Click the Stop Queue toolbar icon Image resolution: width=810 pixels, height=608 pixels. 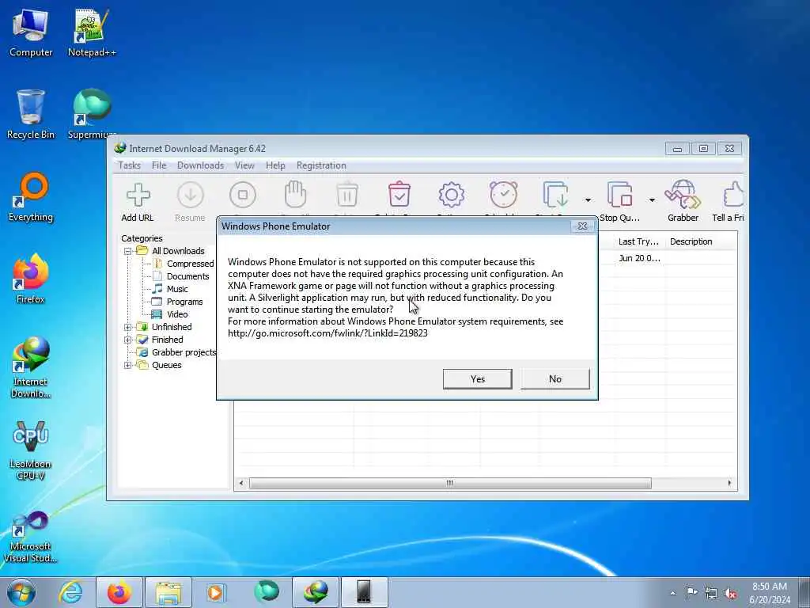[x=620, y=195]
